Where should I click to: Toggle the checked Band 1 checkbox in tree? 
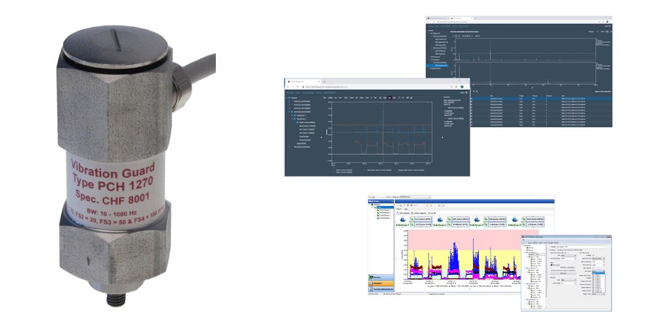[x=298, y=123]
